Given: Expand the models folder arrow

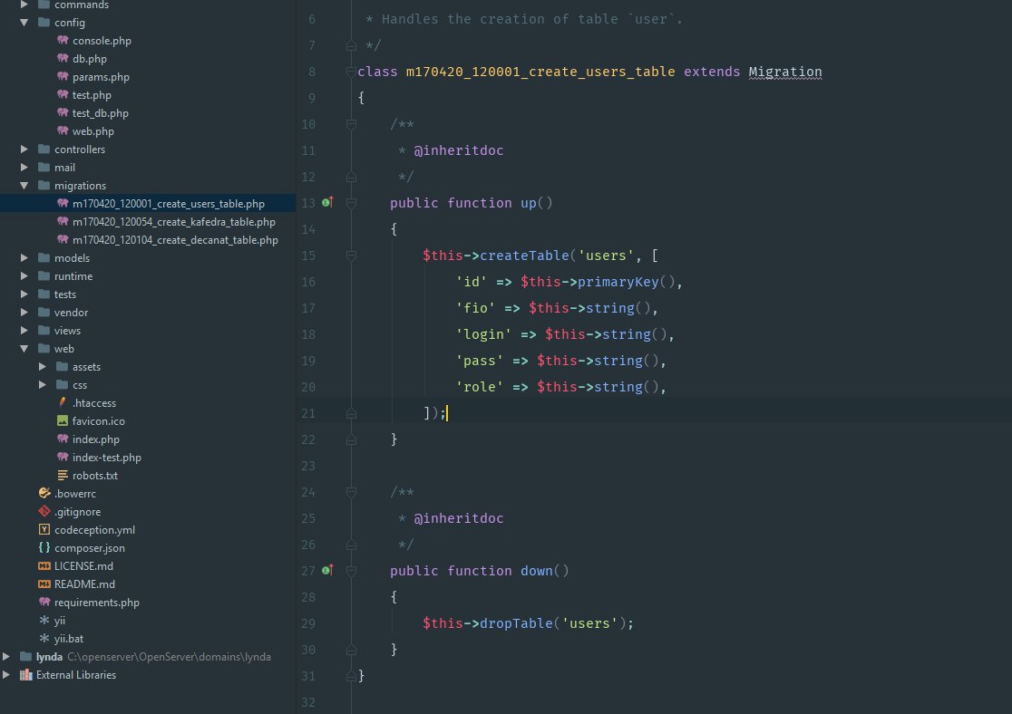Looking at the screenshot, I should pos(24,258).
